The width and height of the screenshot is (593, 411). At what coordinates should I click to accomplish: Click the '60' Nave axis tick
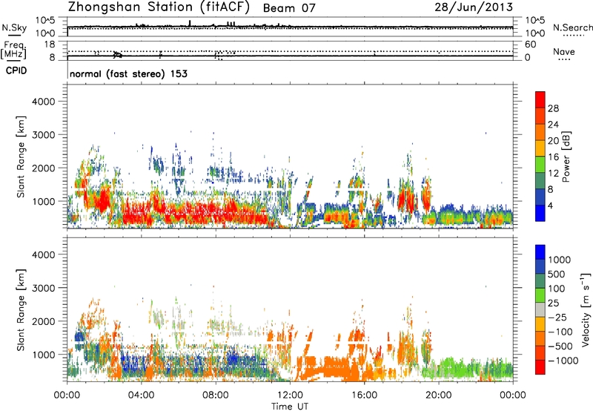tap(530, 45)
